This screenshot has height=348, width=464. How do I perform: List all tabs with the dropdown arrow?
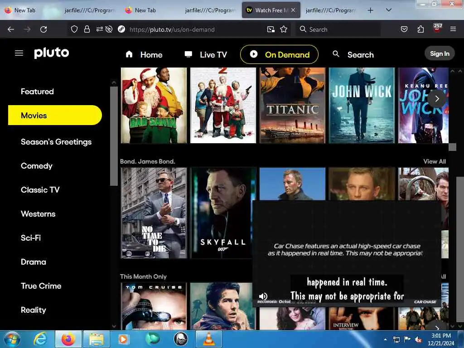pyautogui.click(x=389, y=10)
